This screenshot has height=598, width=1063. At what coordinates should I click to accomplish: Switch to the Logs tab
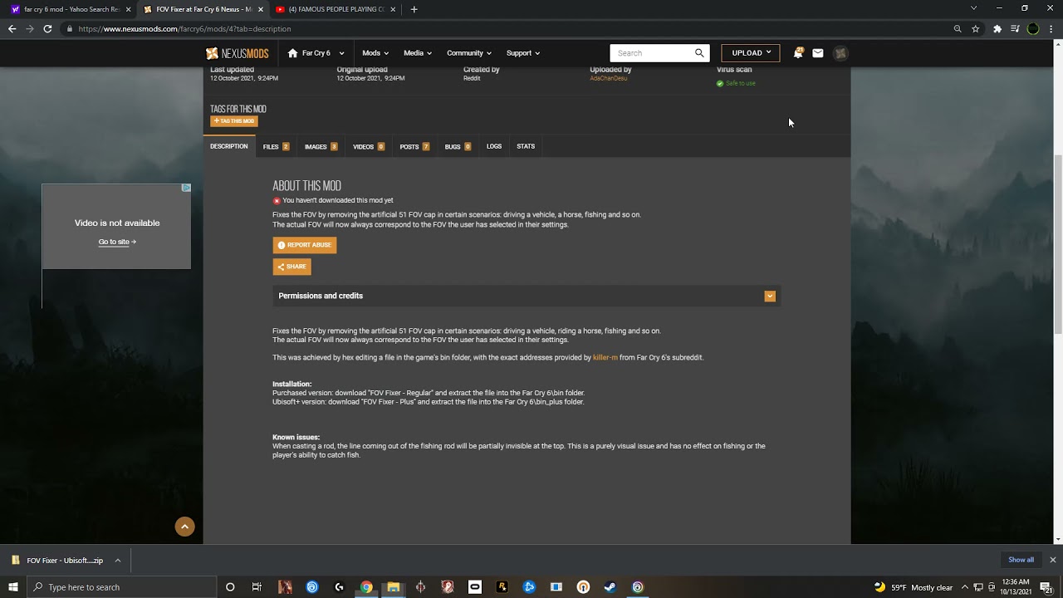[x=494, y=146]
